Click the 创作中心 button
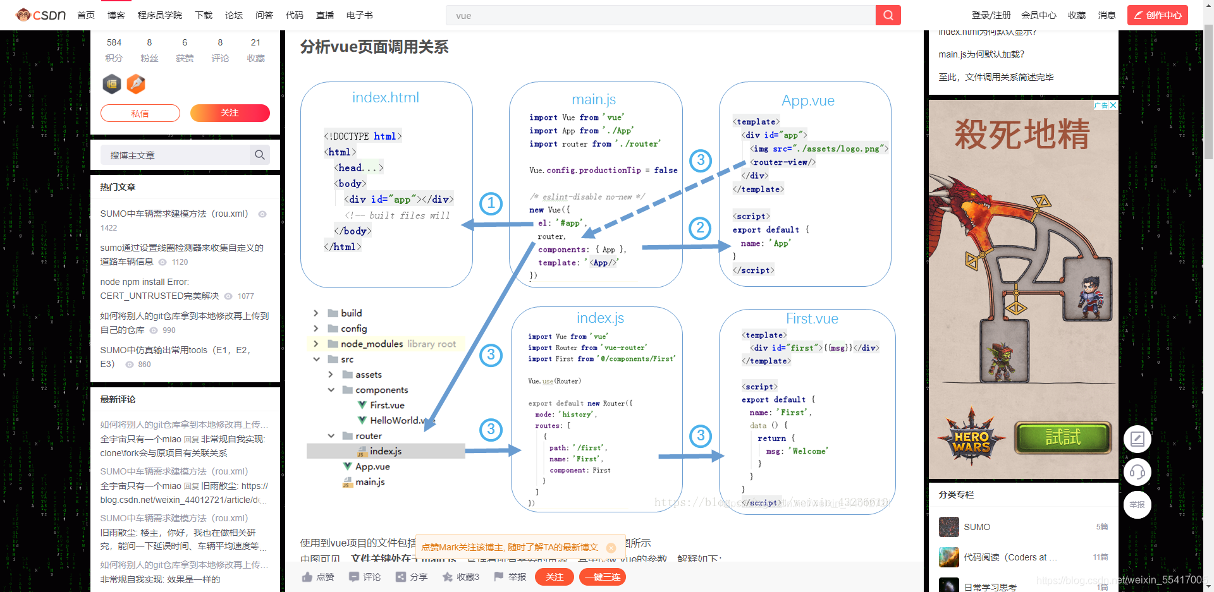This screenshot has height=592, width=1214. (1158, 15)
